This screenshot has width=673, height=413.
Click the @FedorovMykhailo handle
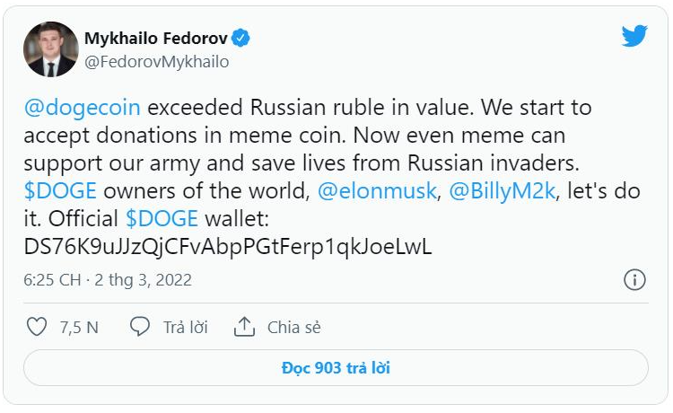click(x=156, y=62)
